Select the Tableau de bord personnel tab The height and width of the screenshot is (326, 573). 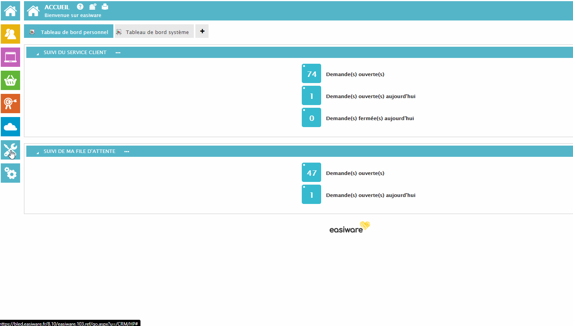69,32
